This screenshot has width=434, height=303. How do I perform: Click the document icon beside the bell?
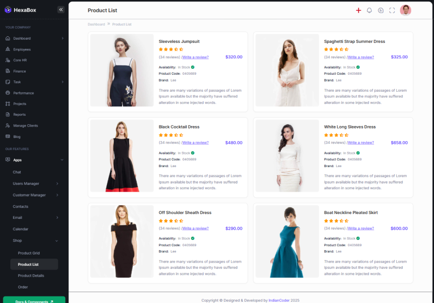[x=380, y=10]
